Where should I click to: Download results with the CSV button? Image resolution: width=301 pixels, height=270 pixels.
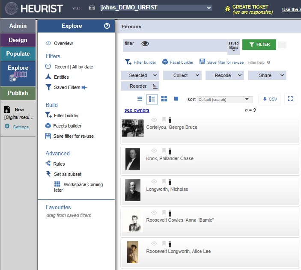[269, 99]
